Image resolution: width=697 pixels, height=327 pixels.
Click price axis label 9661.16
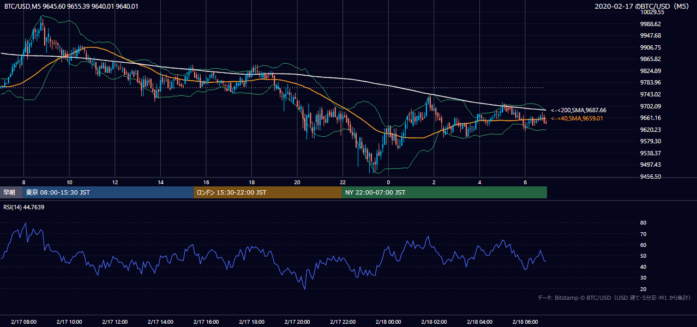point(650,118)
